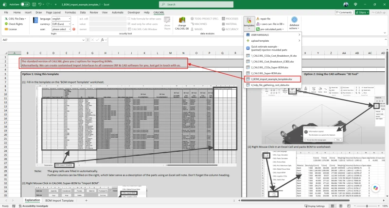
Task: Open 1_CALC4XL_CO2e_Cost_Breakdown_AI.xlsx template
Action: tap(273, 56)
